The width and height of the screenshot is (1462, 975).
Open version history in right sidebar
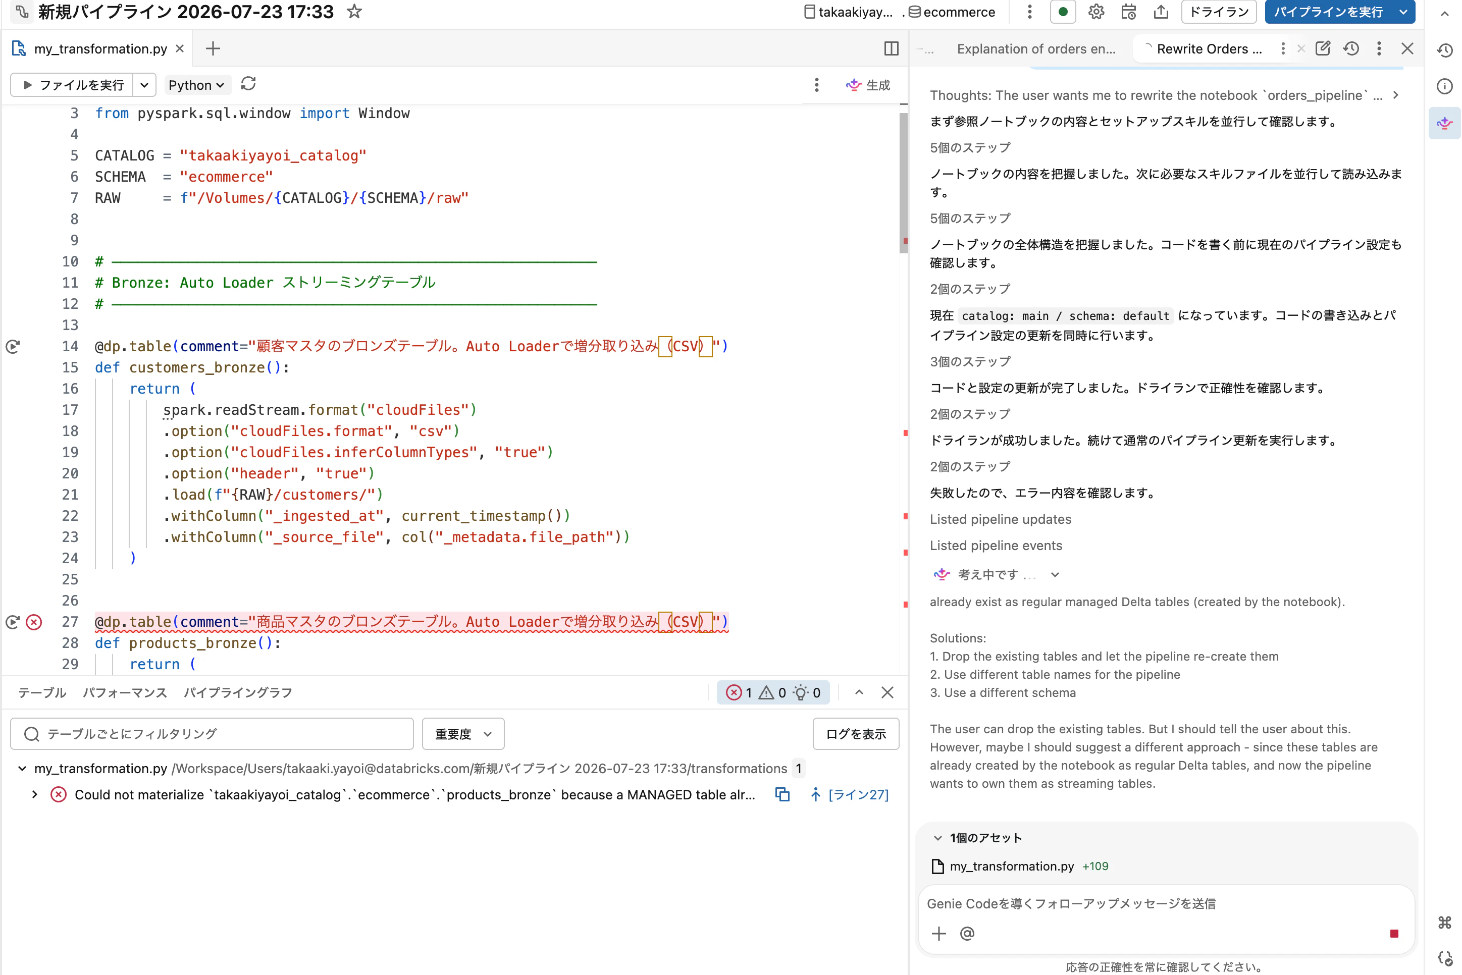pyautogui.click(x=1445, y=50)
